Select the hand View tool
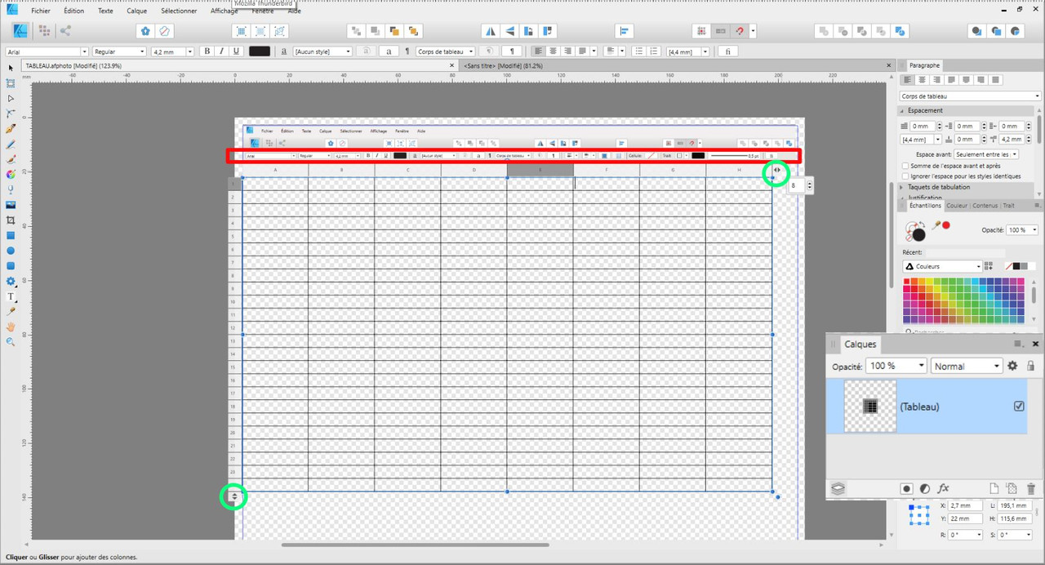This screenshot has height=565, width=1045. tap(11, 327)
